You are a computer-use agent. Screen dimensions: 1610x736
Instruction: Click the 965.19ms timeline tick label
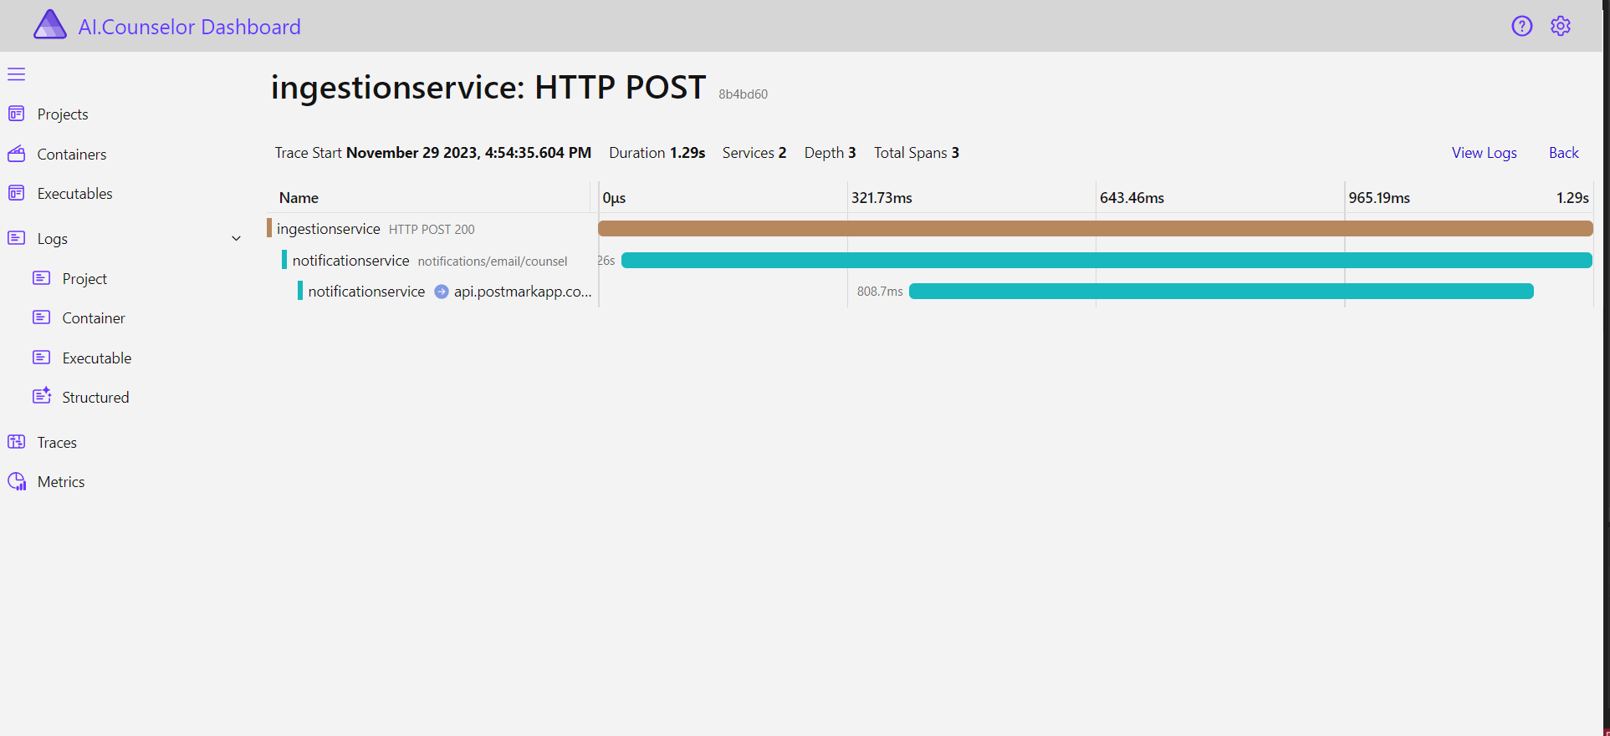(x=1379, y=198)
